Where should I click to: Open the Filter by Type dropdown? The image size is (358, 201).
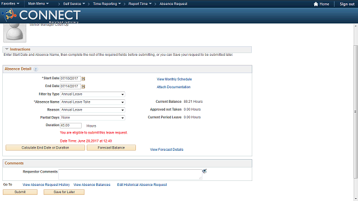coord(92,94)
